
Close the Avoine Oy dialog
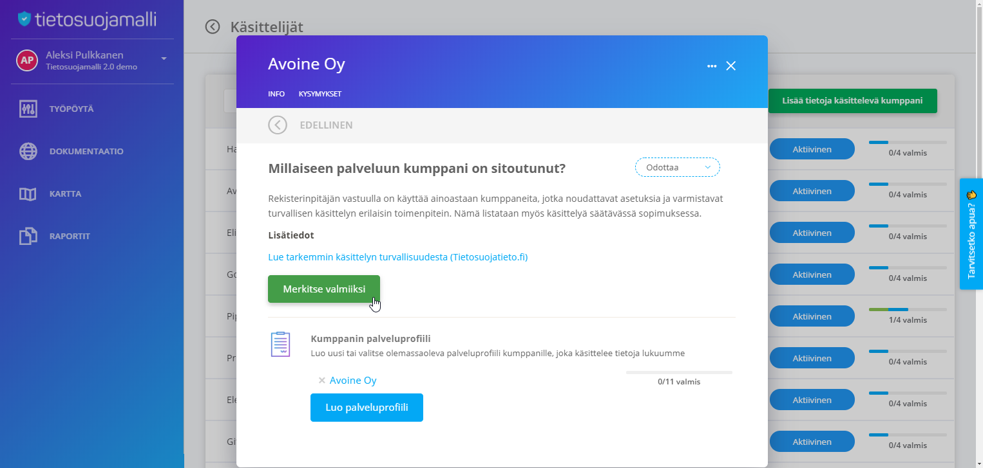click(x=730, y=66)
